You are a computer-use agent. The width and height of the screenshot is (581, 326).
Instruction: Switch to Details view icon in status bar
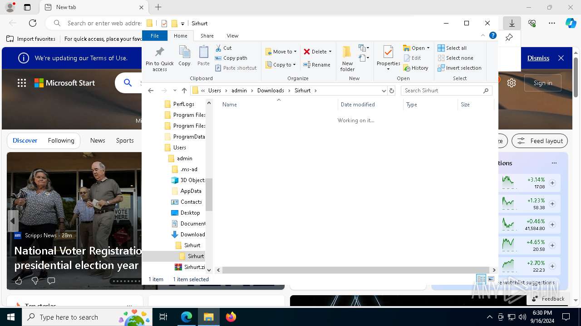(481, 279)
